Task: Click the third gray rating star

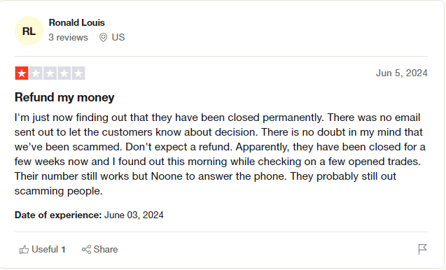Action: 50,73
